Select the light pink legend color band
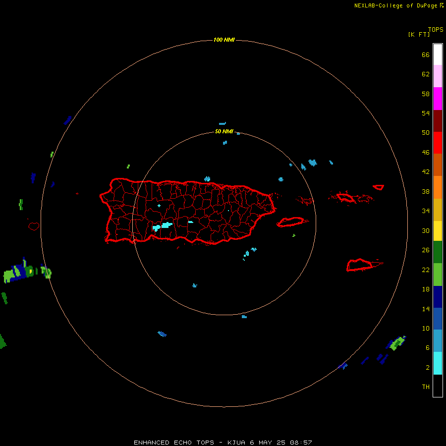This screenshot has width=446, height=446. (438, 76)
